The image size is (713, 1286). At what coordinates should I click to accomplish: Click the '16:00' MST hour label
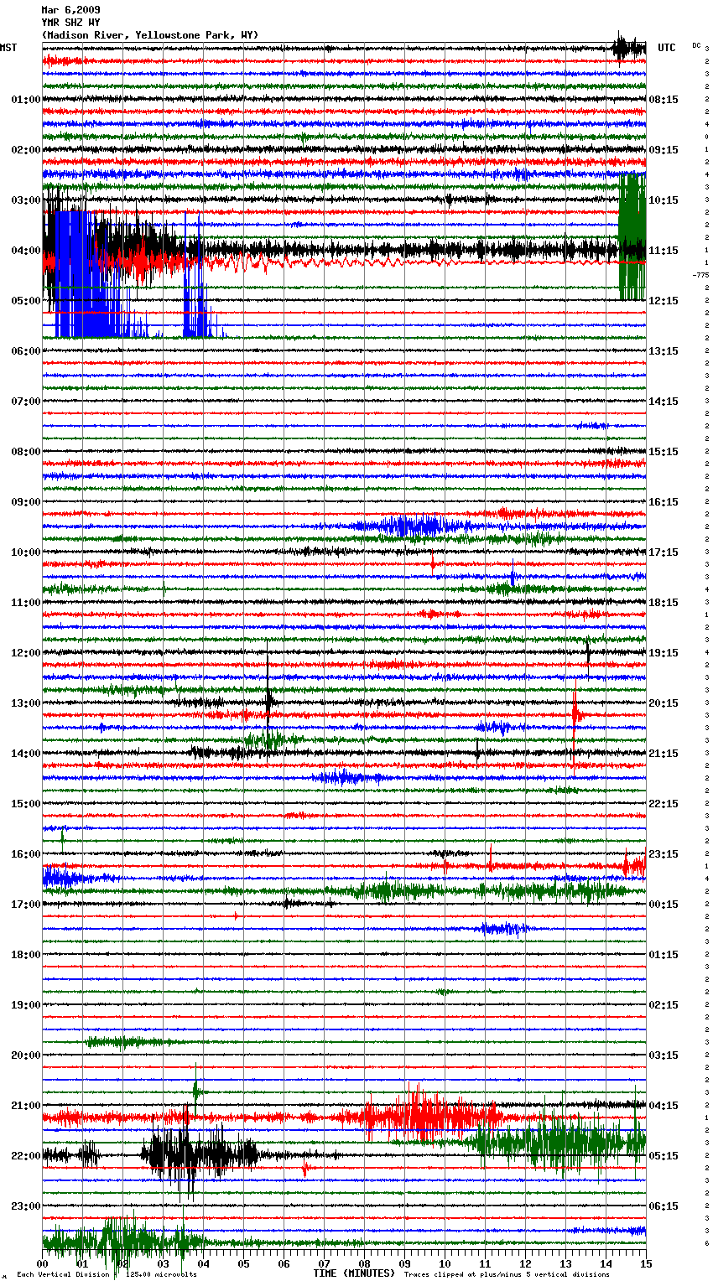[x=25, y=854]
